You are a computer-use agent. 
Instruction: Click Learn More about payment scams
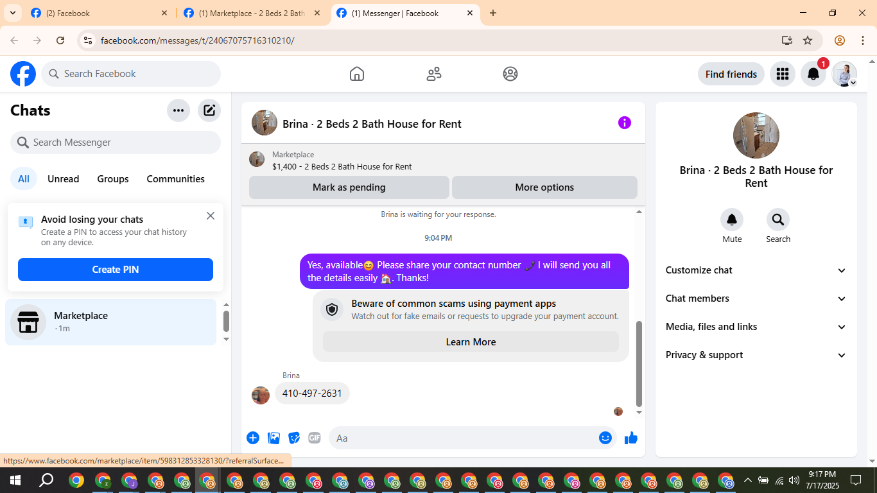[471, 342]
